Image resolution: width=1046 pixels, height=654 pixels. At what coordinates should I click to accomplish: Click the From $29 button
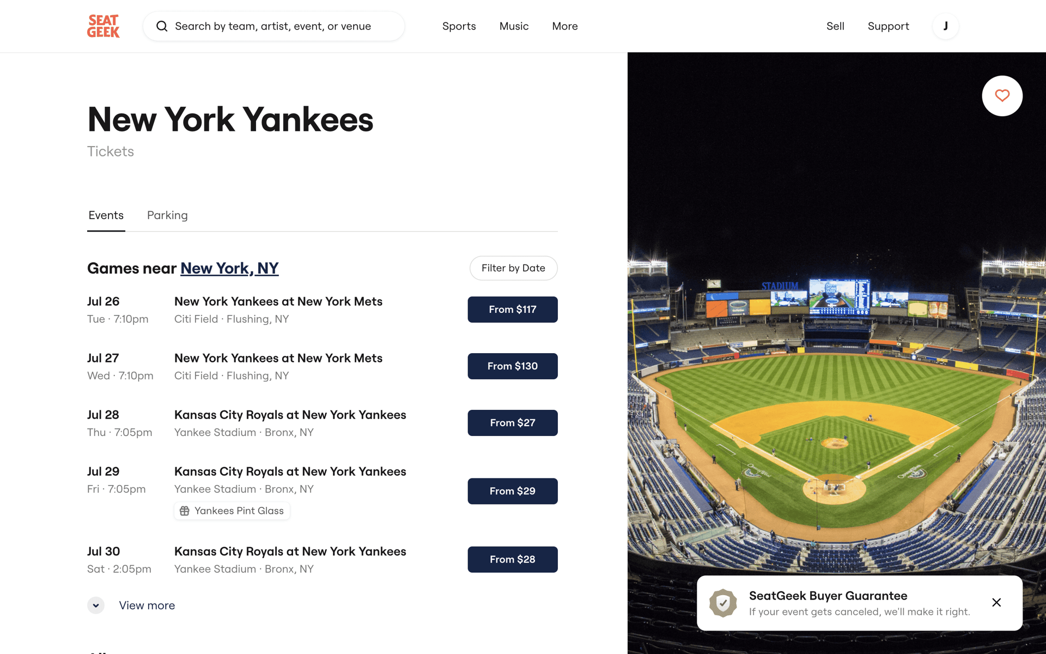513,491
